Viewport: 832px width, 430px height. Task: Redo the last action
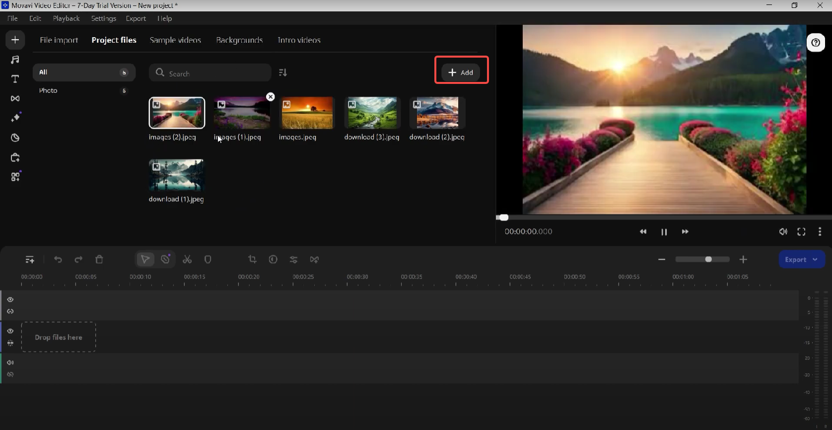pos(78,259)
